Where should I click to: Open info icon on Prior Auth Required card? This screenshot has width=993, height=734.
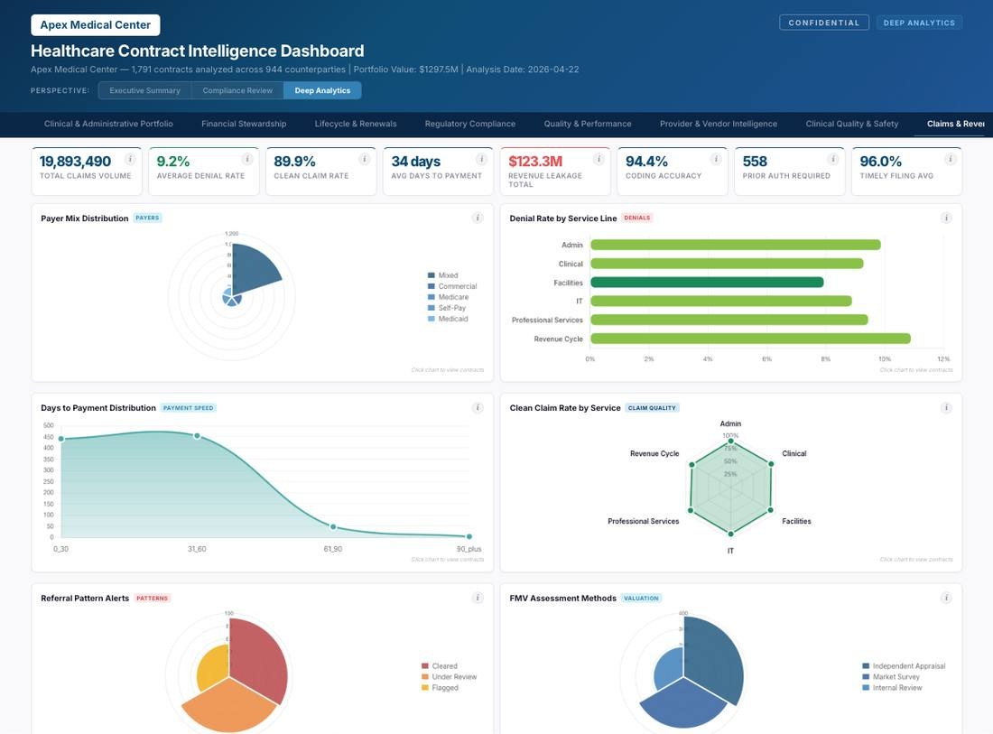833,159
